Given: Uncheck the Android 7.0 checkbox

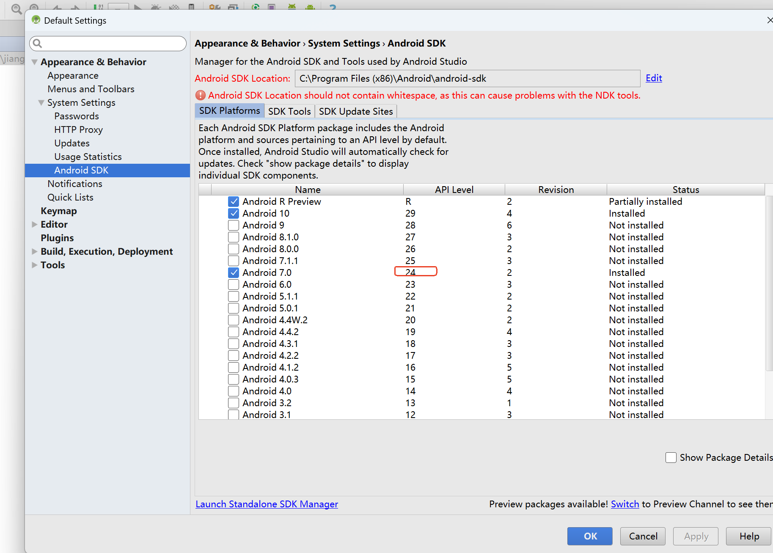Looking at the screenshot, I should coord(234,272).
